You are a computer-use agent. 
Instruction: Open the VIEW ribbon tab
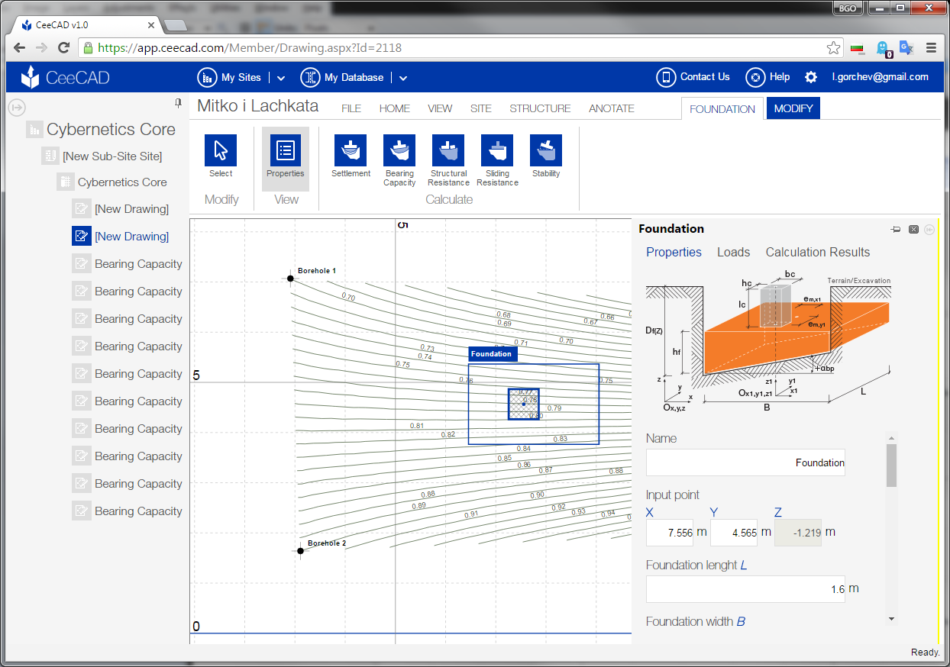[x=440, y=108]
